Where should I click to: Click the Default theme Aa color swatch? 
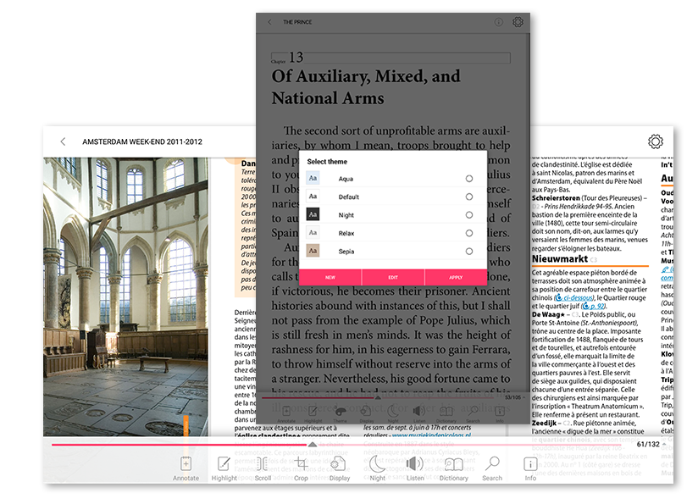click(x=313, y=197)
